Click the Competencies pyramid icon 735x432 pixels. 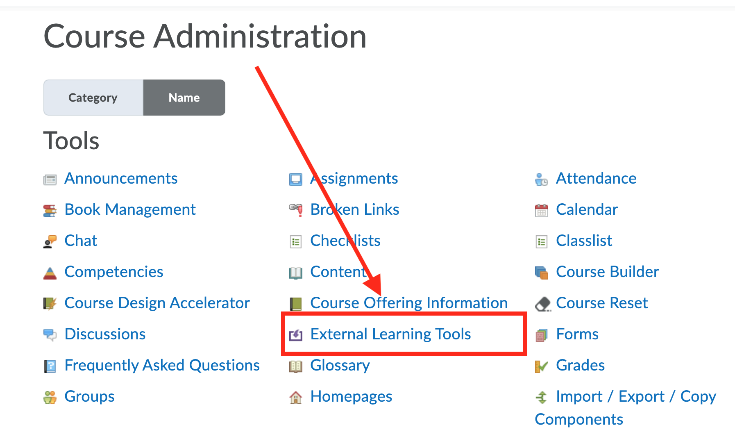(50, 273)
